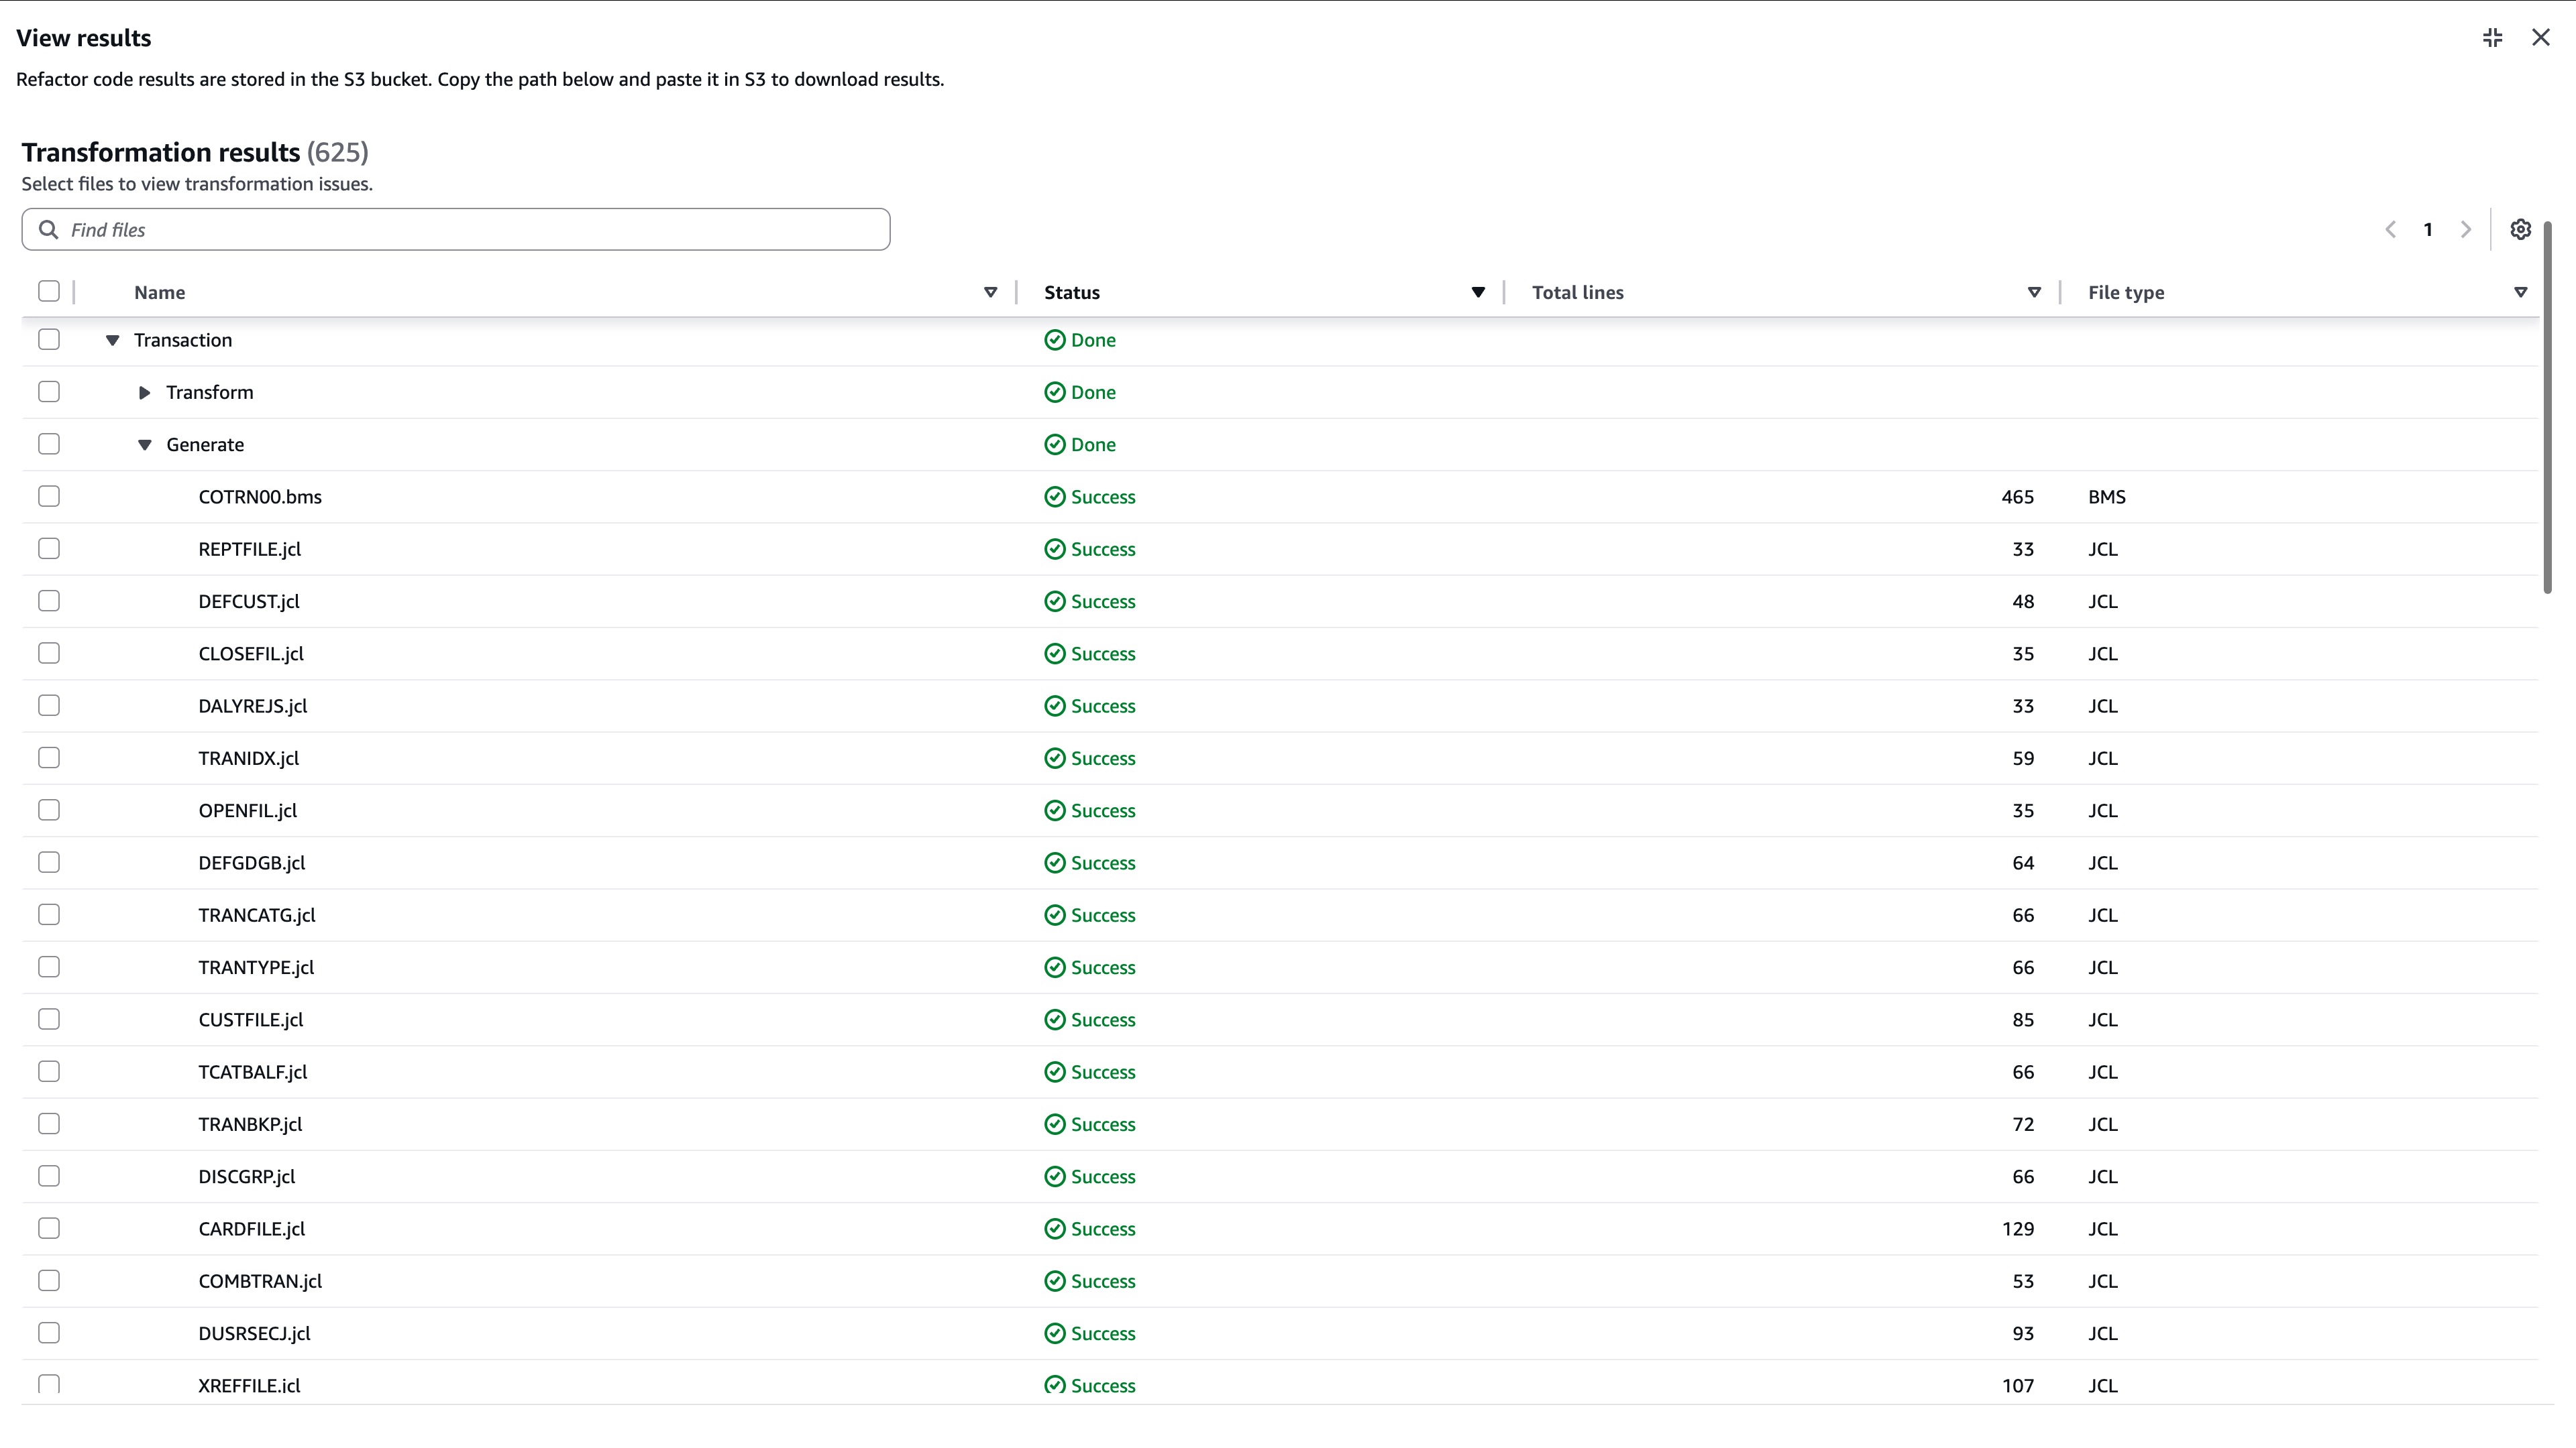This screenshot has height=1448, width=2576.
Task: Check the select-all checkbox in table header
Action: (49, 291)
